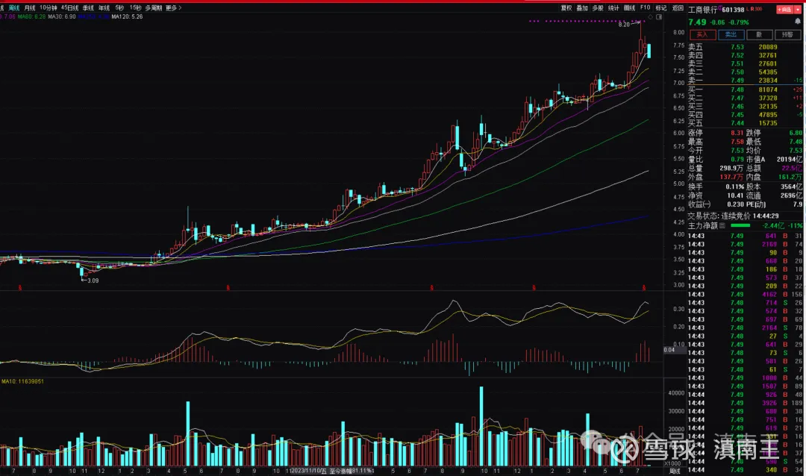Click the 预警 alert button

pos(787,34)
